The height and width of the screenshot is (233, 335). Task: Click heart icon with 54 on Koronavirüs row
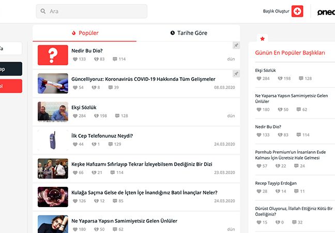pos(75,88)
